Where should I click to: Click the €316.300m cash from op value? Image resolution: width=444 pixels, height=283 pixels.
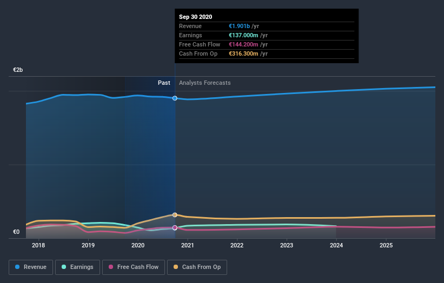[243, 53]
